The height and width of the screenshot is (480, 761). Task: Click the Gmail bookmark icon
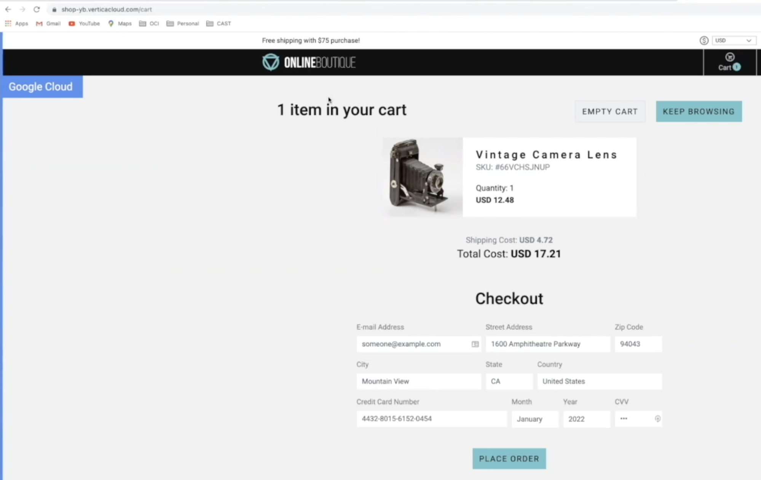point(39,23)
